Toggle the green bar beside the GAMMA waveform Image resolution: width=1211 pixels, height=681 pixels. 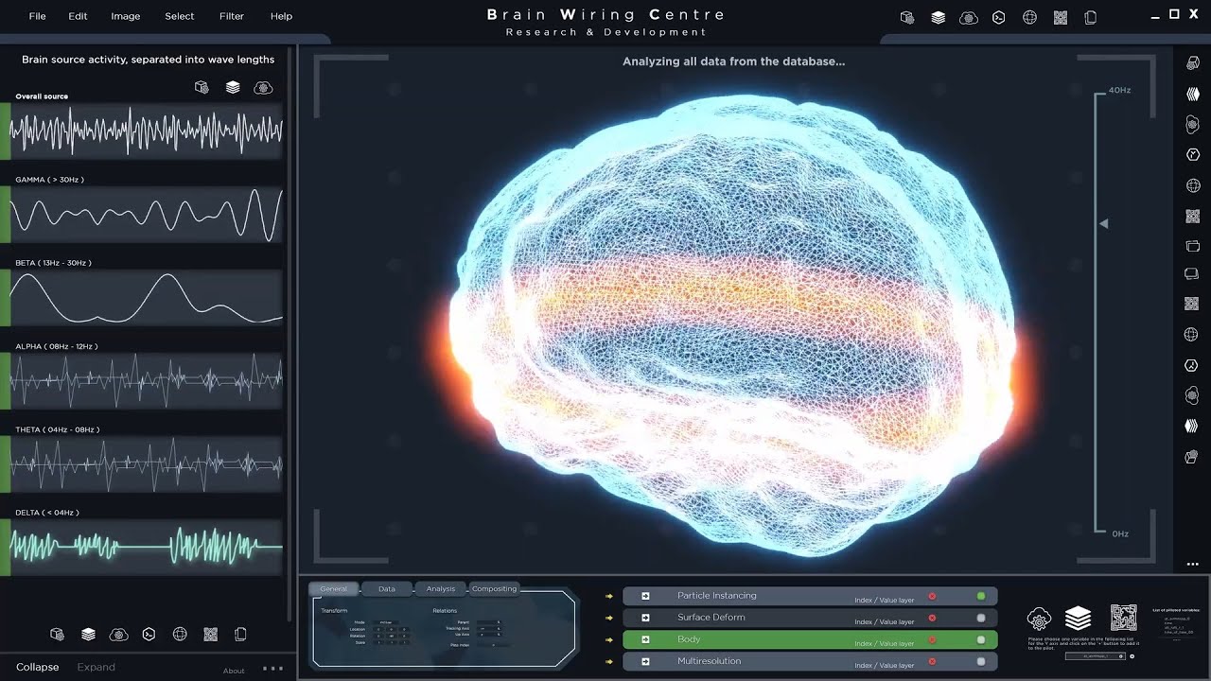coord(5,214)
